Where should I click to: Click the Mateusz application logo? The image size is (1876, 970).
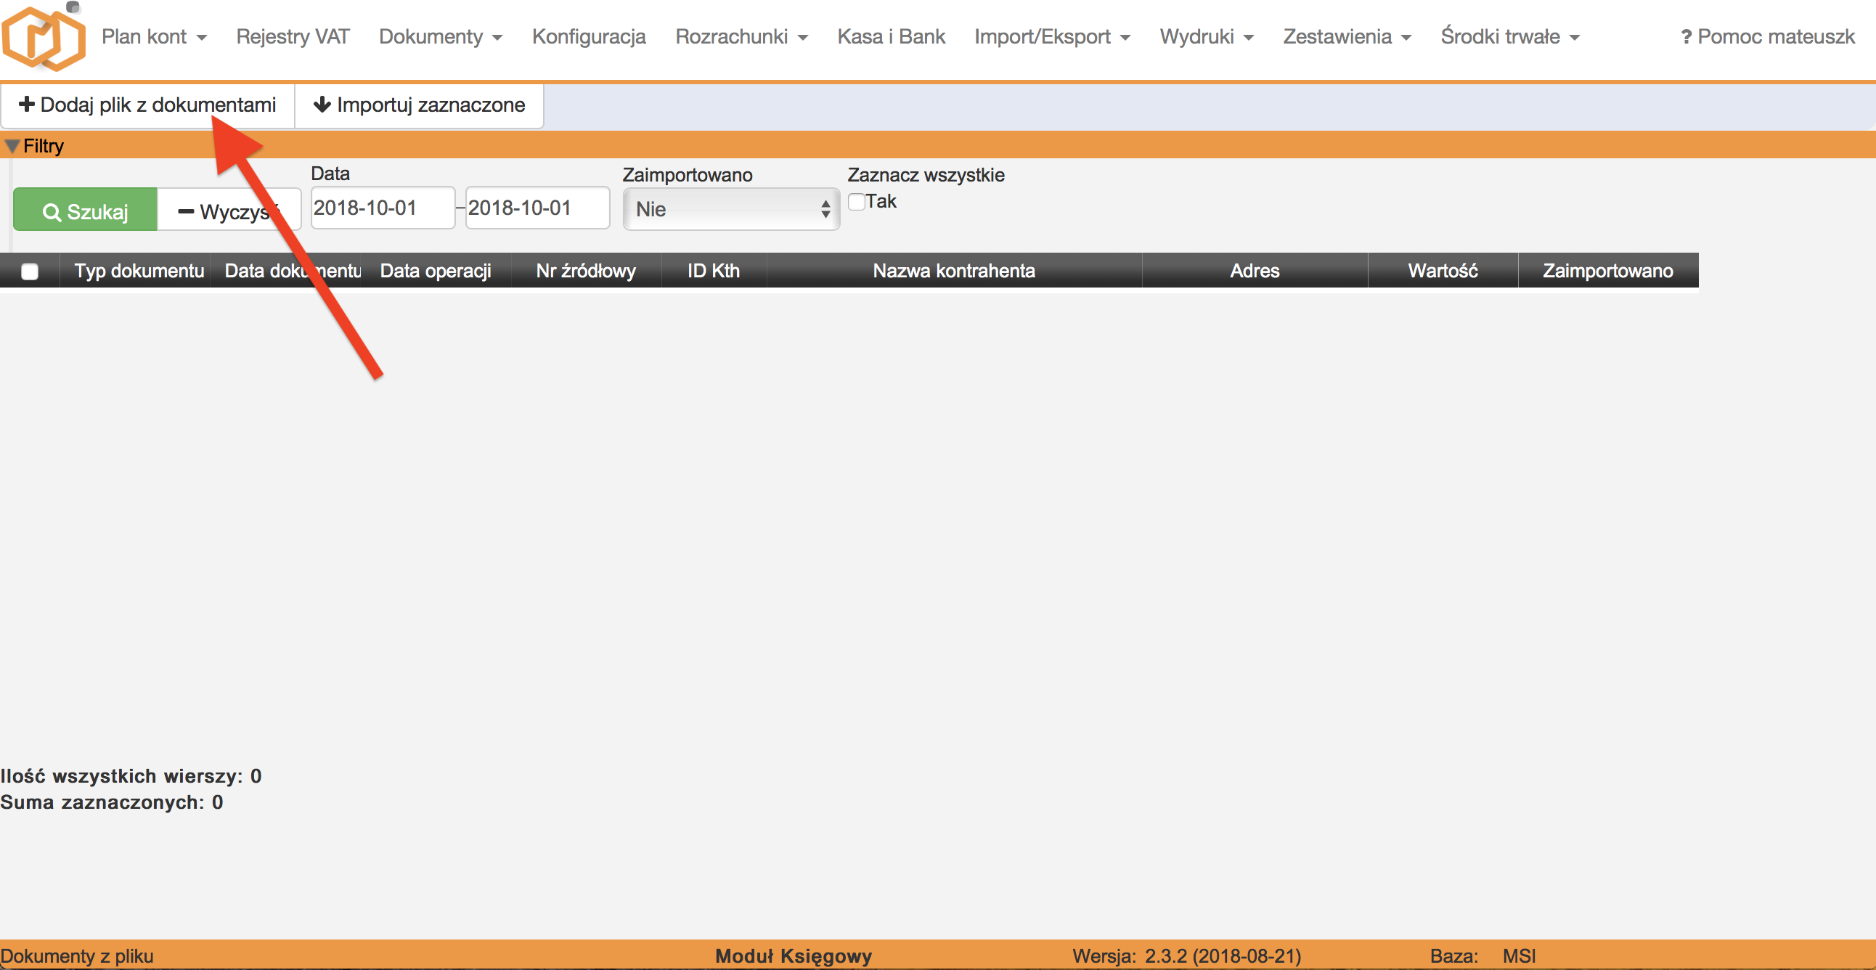(x=44, y=38)
